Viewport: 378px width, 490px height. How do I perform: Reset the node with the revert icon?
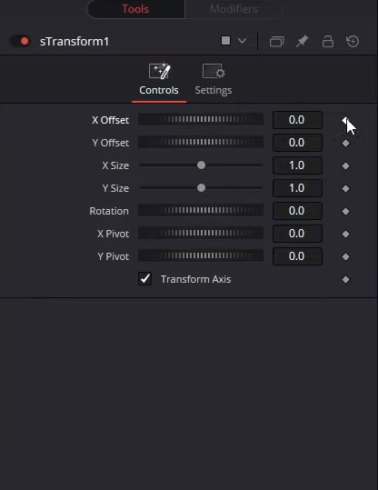point(353,41)
